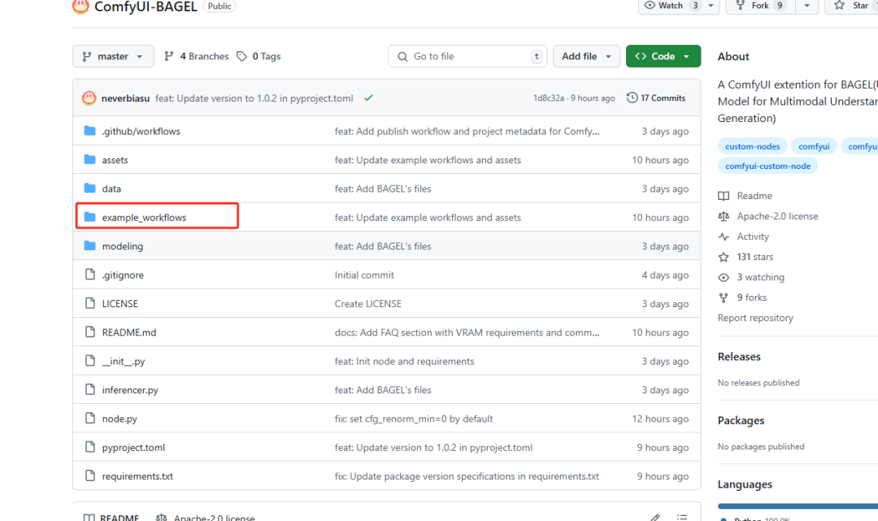Open the 17 Commits history link
878x521 pixels.
point(656,98)
